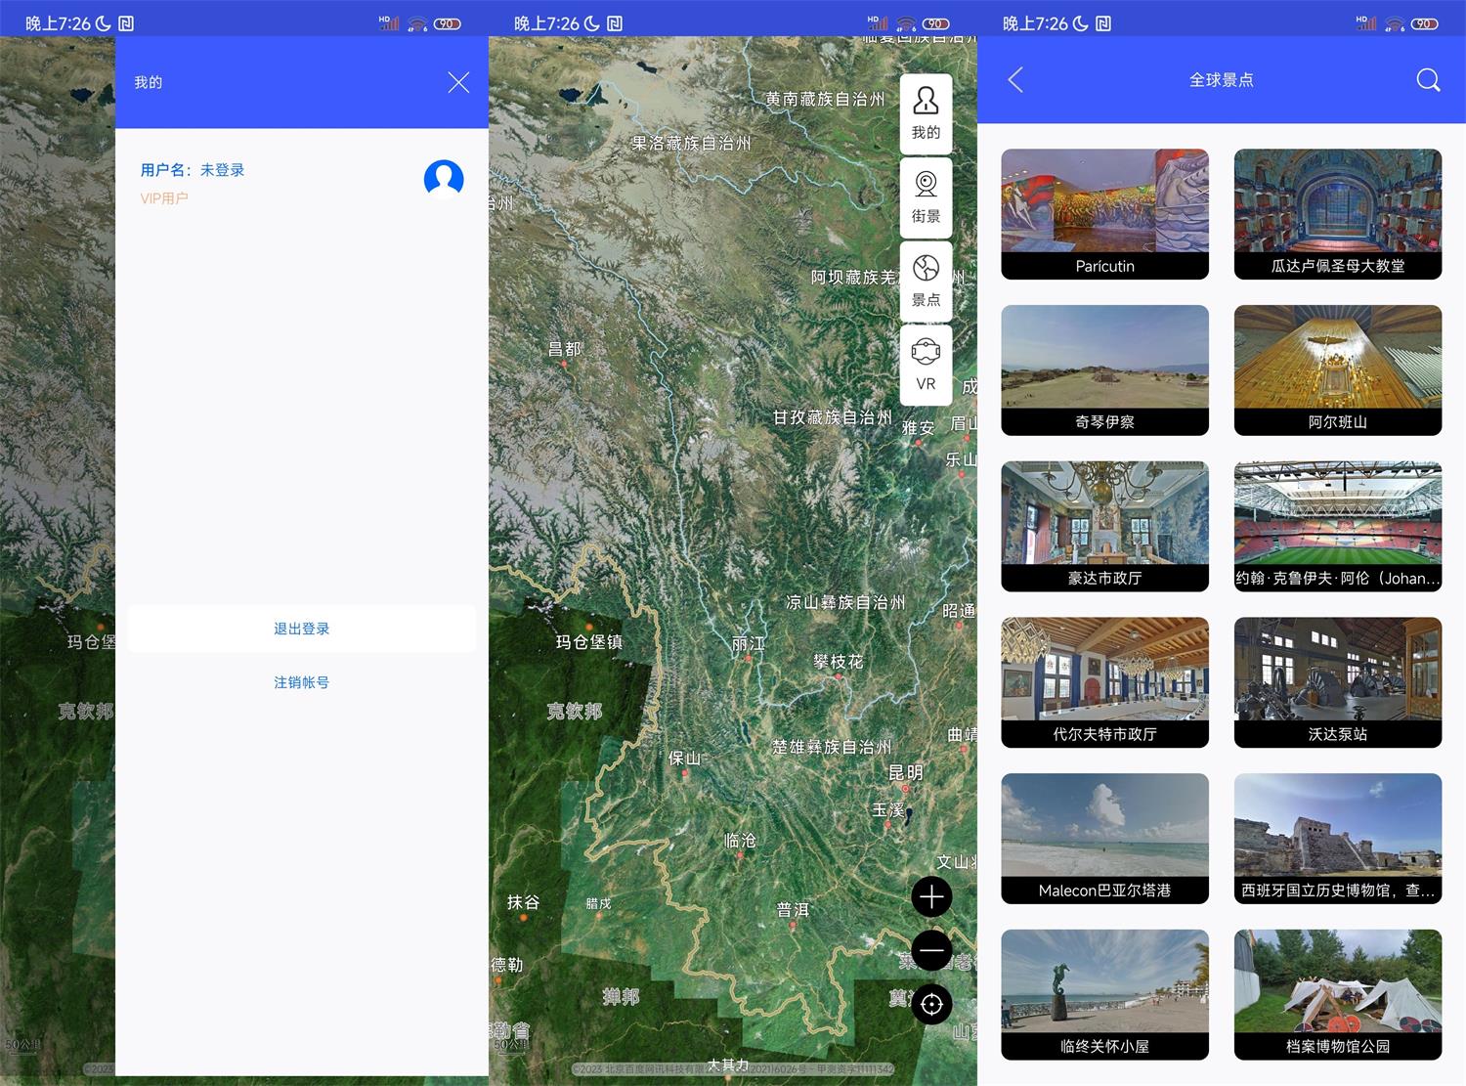Image resolution: width=1466 pixels, height=1086 pixels.
Task: Tap the locate-me crosshair icon
Action: [930, 1004]
